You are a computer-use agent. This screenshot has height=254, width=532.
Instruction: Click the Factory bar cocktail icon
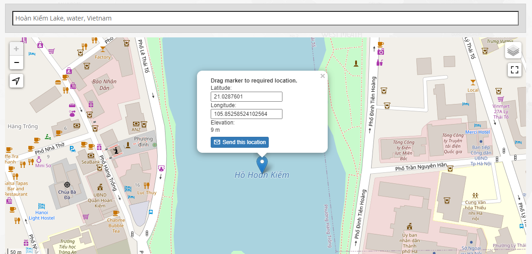tap(102, 49)
